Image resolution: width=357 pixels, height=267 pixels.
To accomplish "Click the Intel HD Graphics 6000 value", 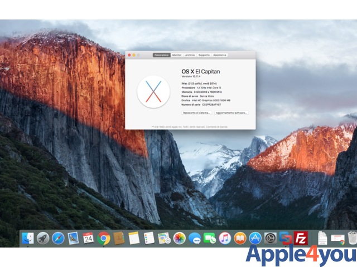I will point(211,100).
